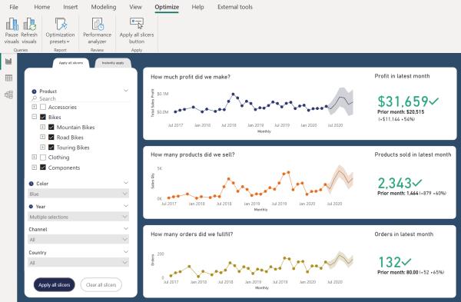Click green checkmark next to $31,659
This screenshot has height=302, width=461.
pos(433,101)
